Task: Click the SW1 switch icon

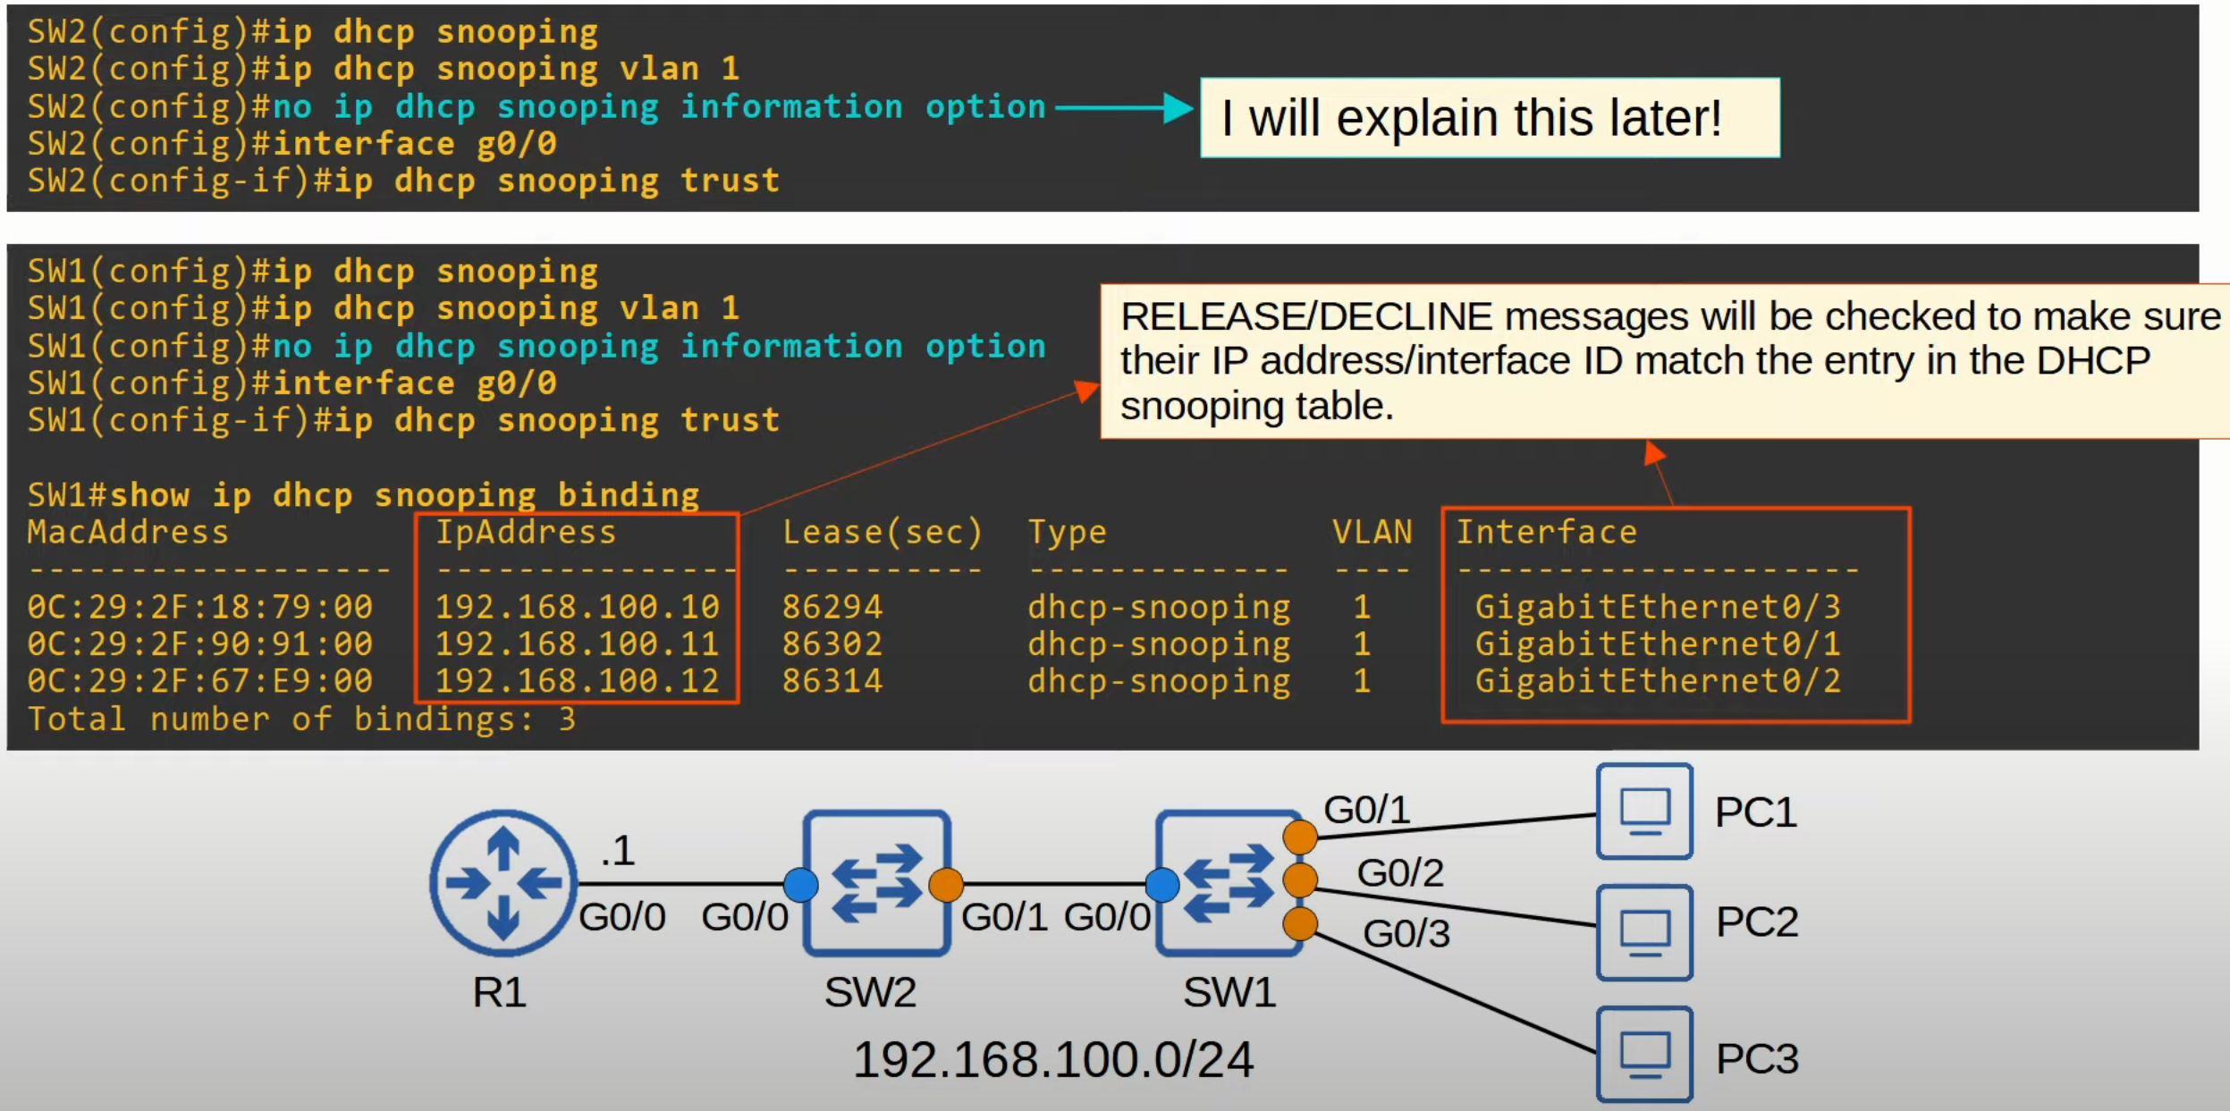Action: [x=1229, y=883]
